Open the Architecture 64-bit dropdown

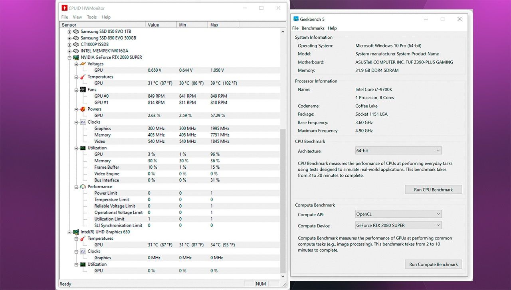398,151
